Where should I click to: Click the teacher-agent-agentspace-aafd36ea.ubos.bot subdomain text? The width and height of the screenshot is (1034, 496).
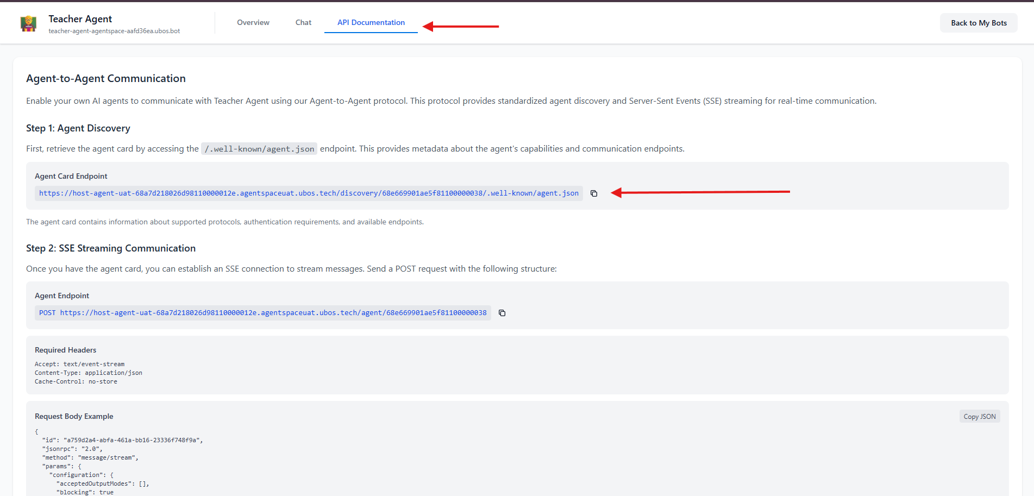(114, 31)
